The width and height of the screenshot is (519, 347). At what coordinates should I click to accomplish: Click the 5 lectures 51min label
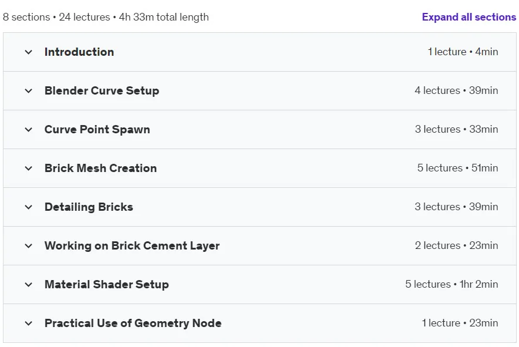(457, 168)
